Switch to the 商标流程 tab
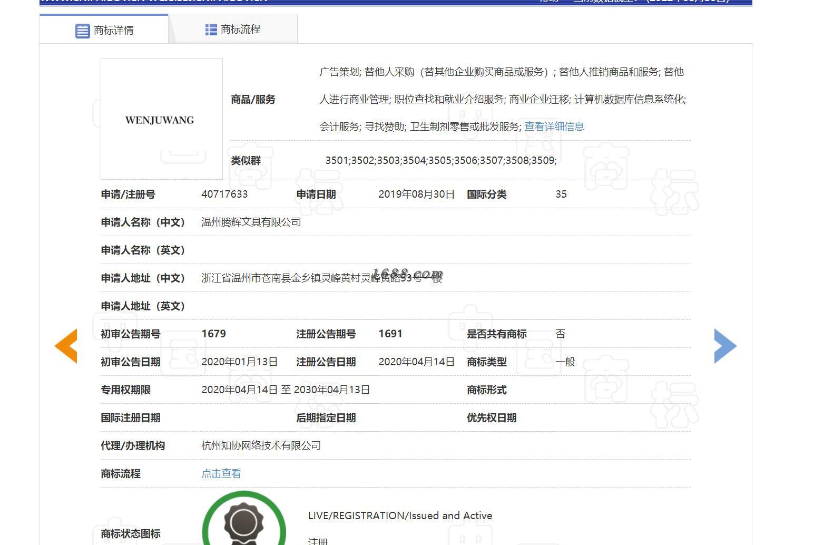This screenshot has width=814, height=545. tap(233, 29)
